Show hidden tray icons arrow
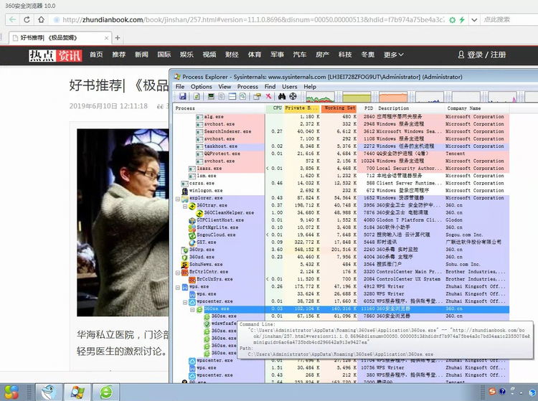 [521, 392]
